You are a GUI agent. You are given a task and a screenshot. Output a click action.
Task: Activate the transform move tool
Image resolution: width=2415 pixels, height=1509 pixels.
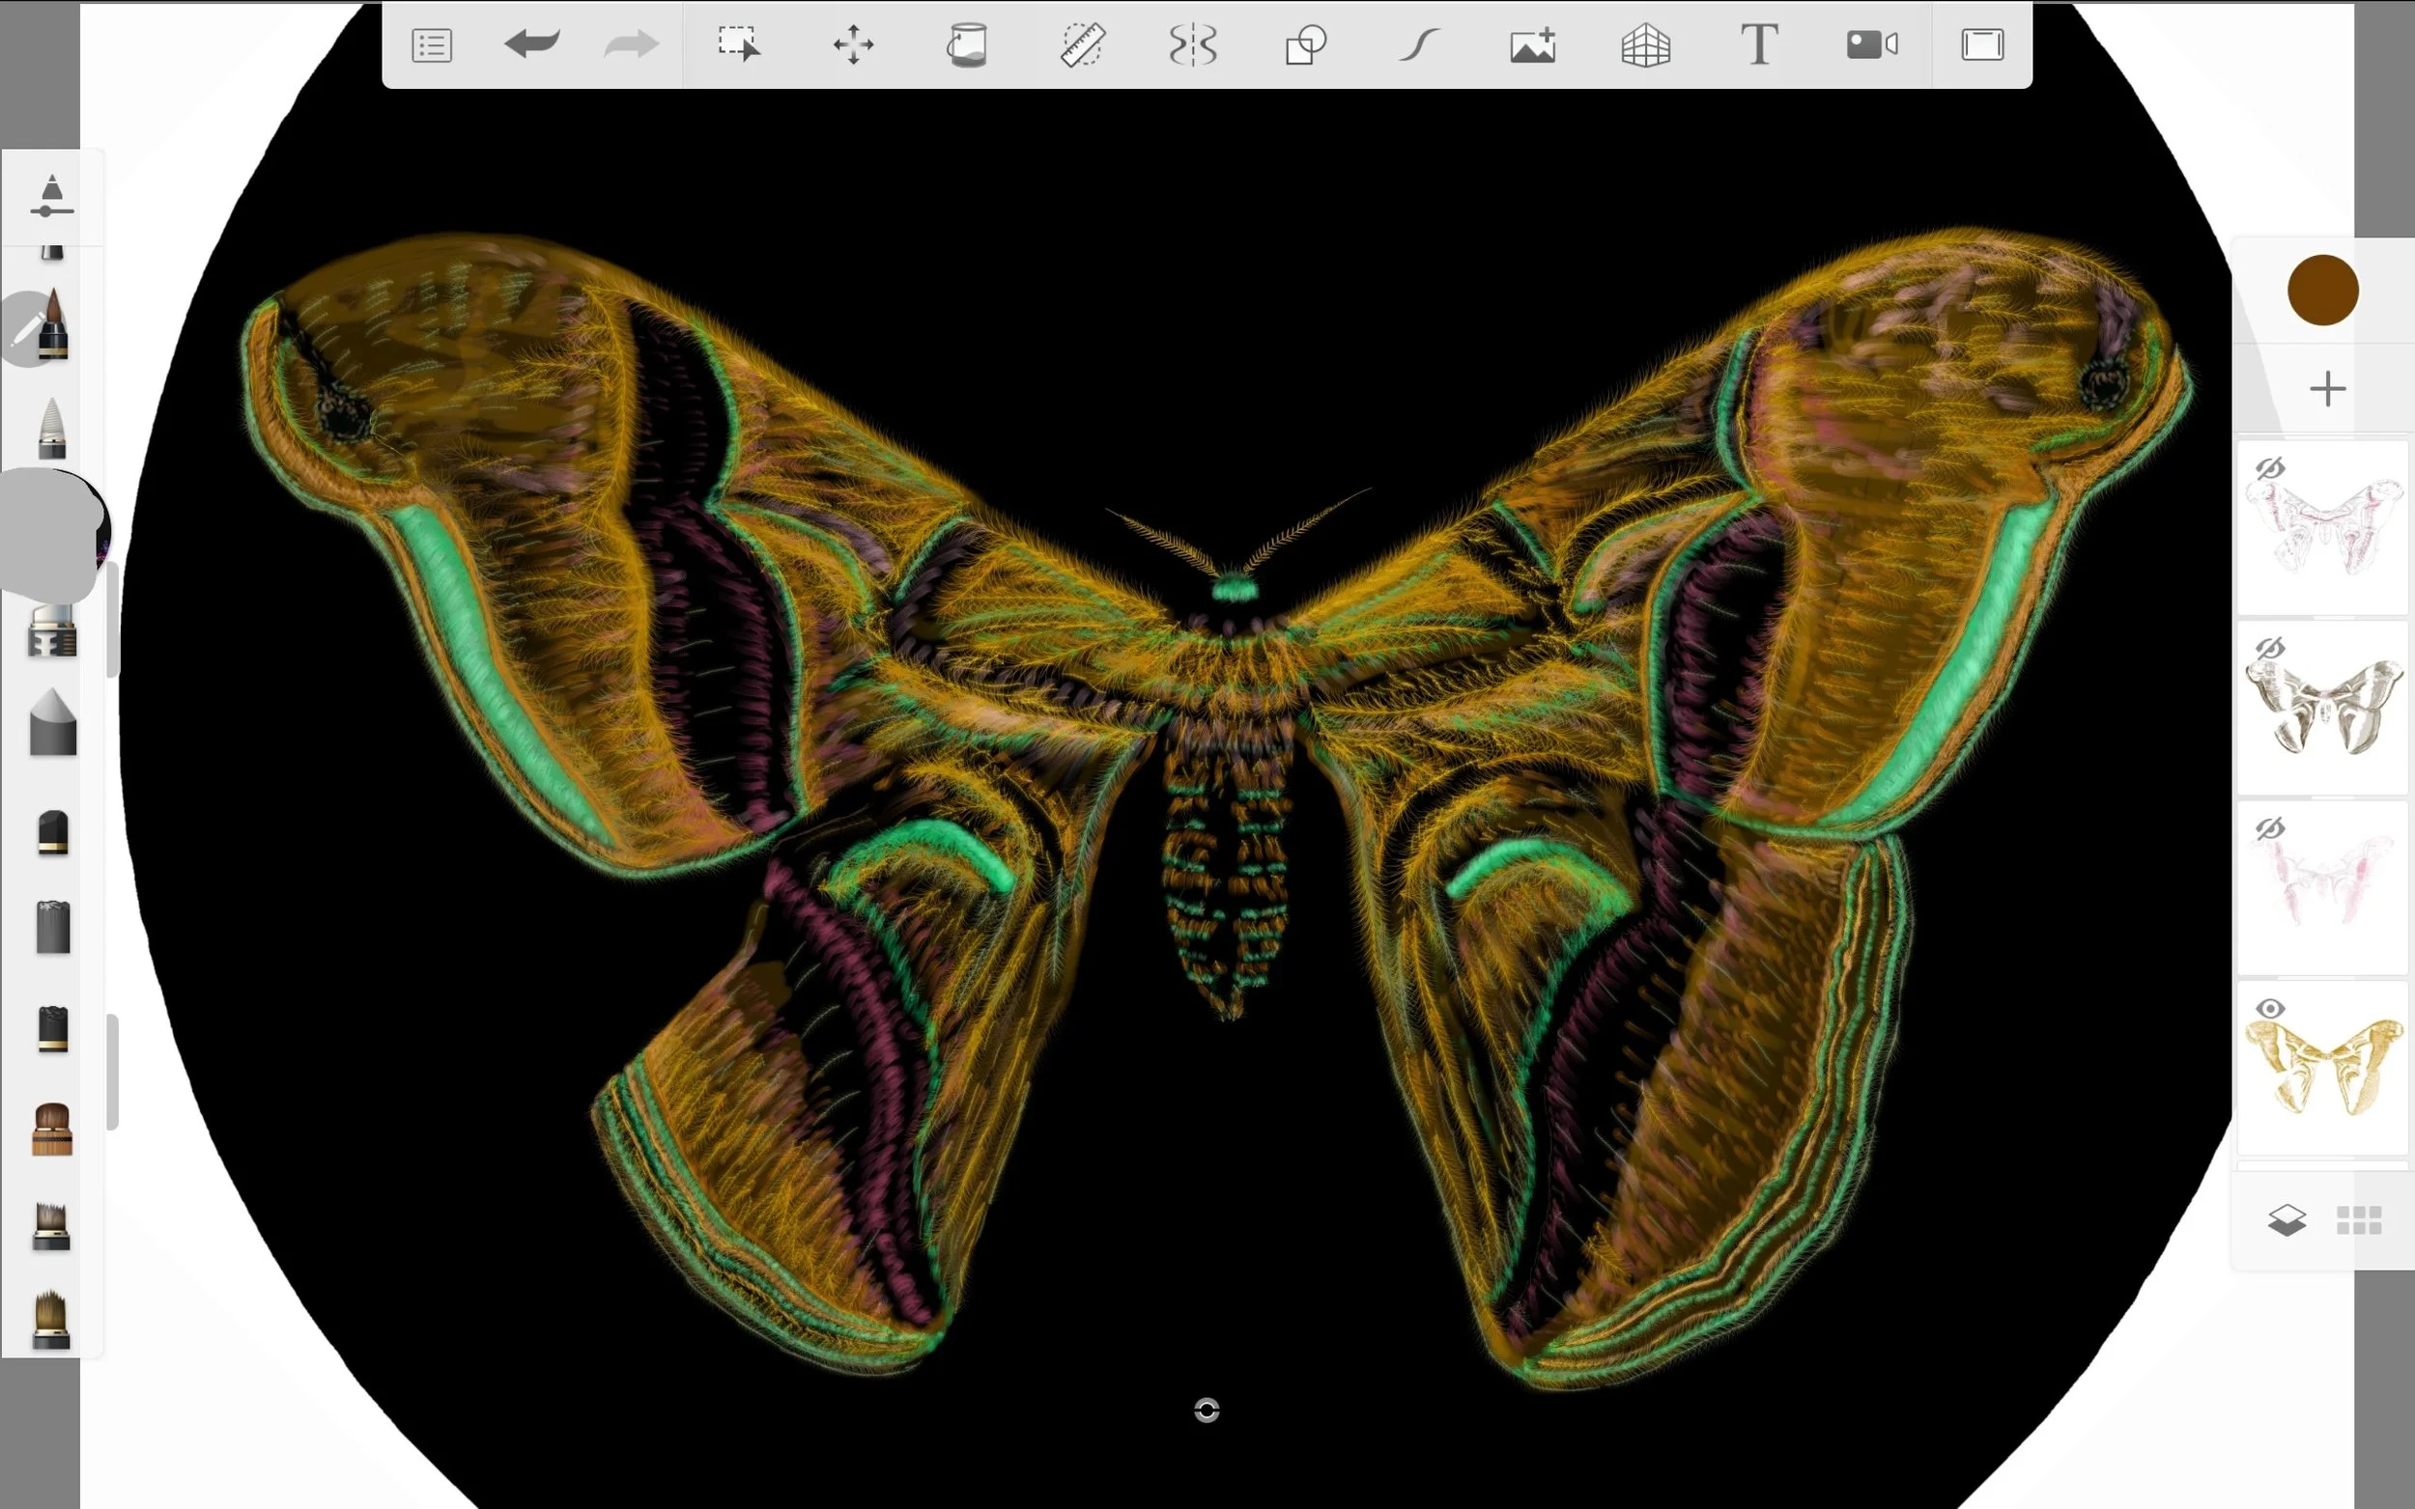(x=854, y=45)
